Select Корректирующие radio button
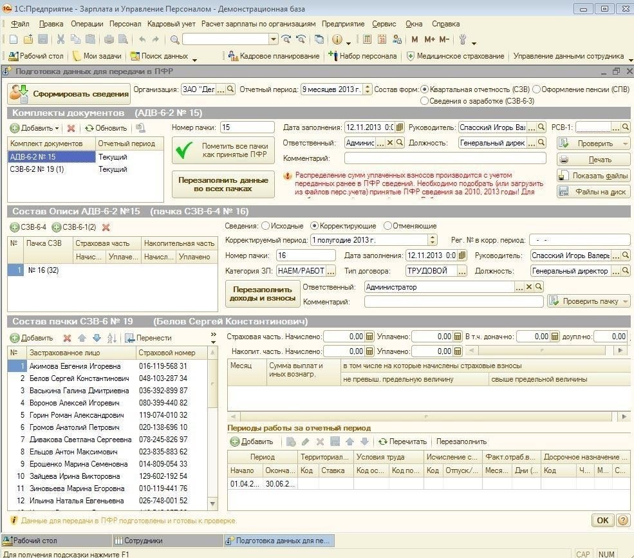Image resolution: width=634 pixels, height=558 pixels. pyautogui.click(x=314, y=226)
